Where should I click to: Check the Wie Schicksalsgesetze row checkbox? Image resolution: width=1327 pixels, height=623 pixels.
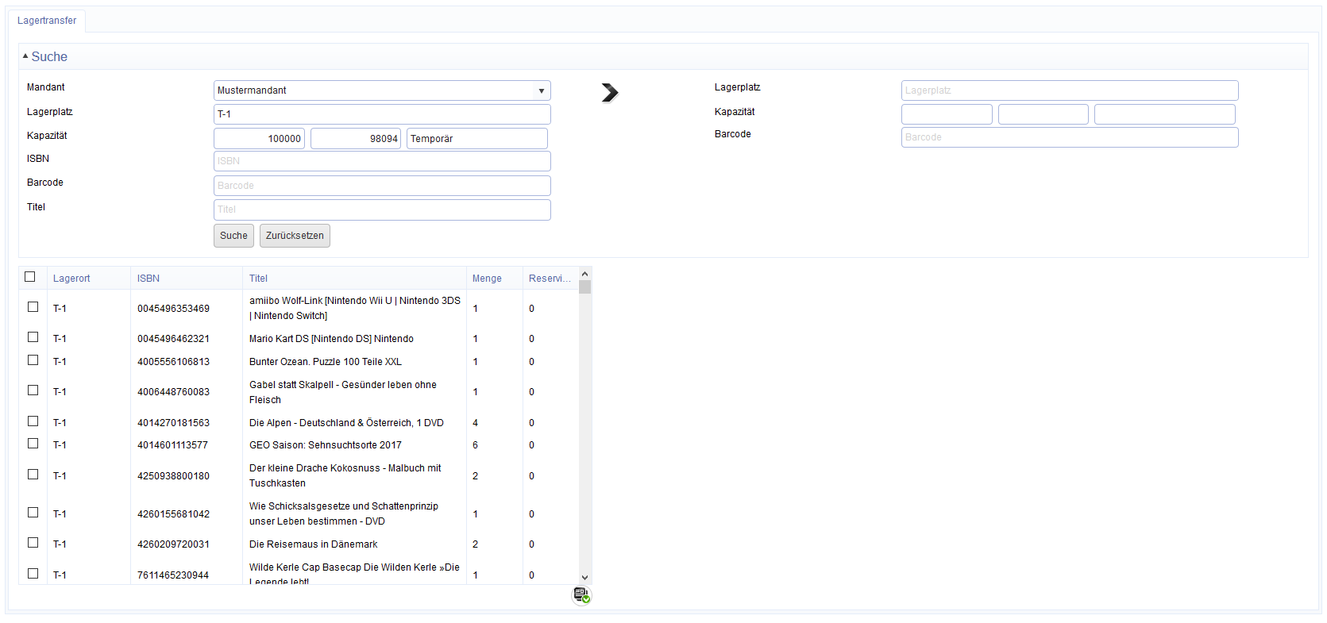click(33, 513)
